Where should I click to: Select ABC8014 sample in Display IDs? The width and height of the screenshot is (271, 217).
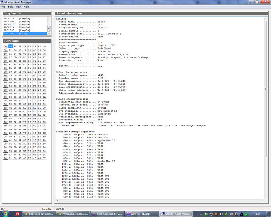(x=17, y=19)
